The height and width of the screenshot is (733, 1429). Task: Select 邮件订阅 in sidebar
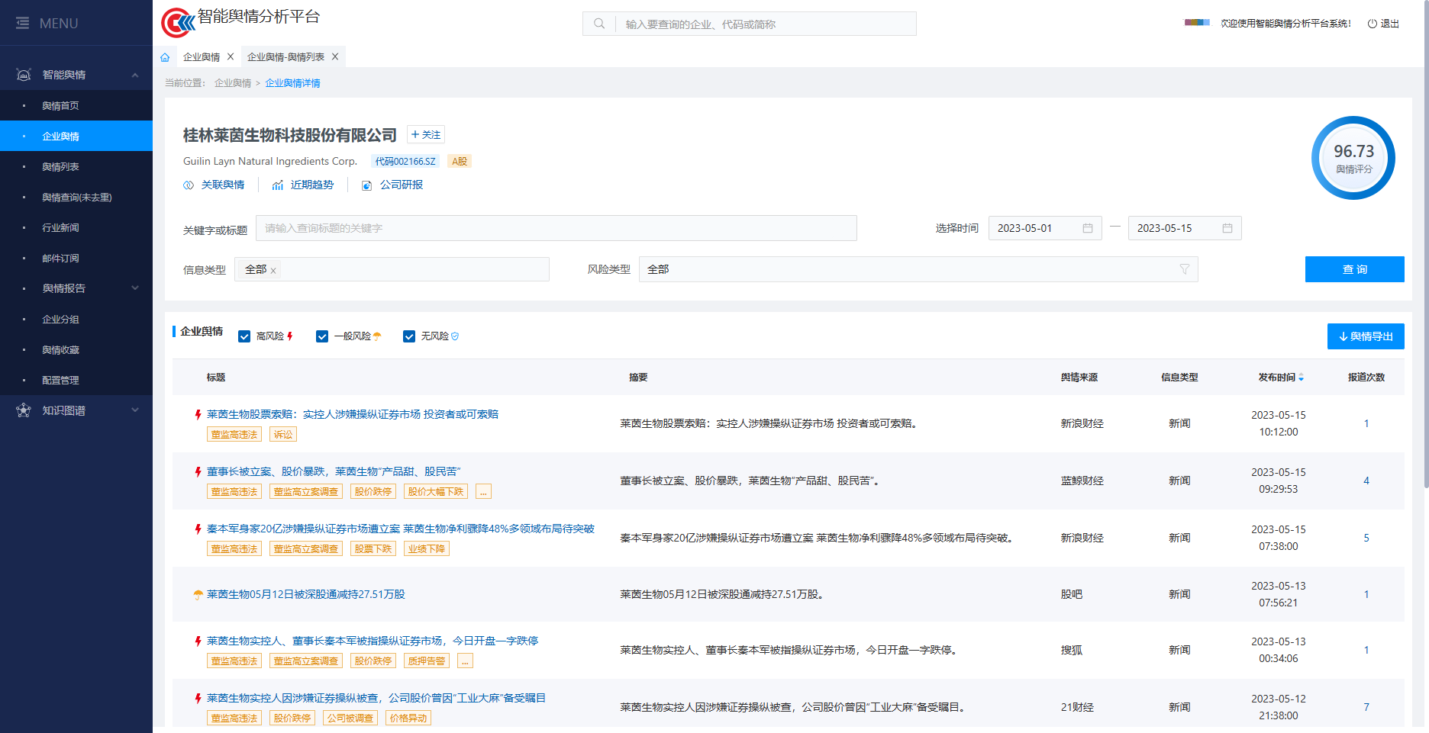[76, 258]
